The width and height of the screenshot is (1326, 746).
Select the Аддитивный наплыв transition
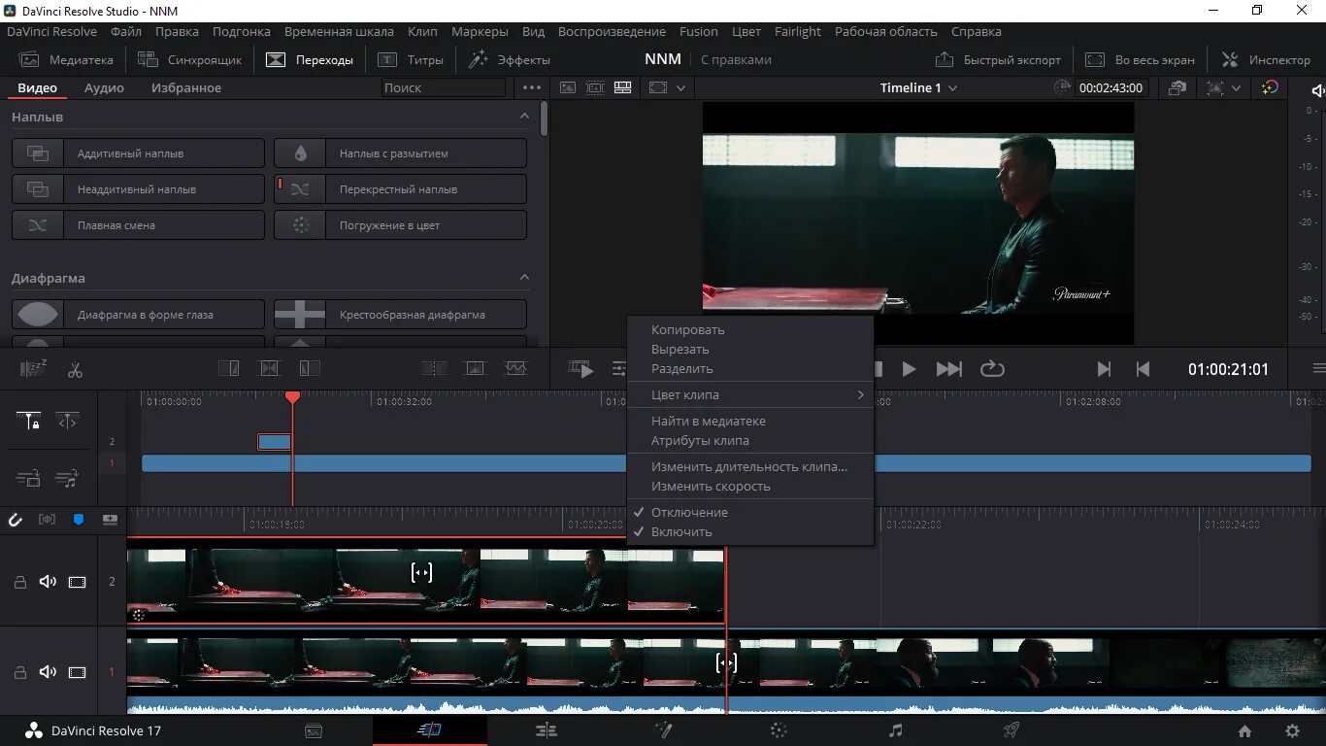tap(138, 153)
